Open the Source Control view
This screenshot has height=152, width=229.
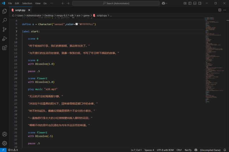point(4,29)
